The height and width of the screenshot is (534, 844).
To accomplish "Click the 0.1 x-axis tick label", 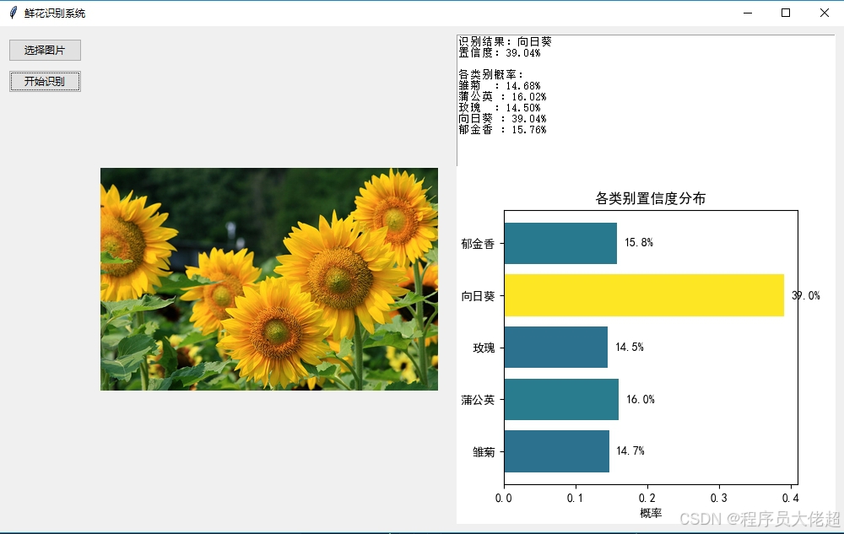I will click(576, 498).
